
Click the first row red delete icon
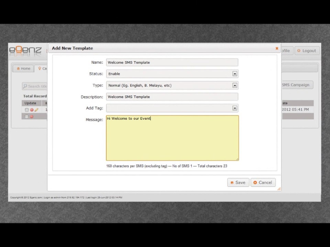click(x=32, y=110)
